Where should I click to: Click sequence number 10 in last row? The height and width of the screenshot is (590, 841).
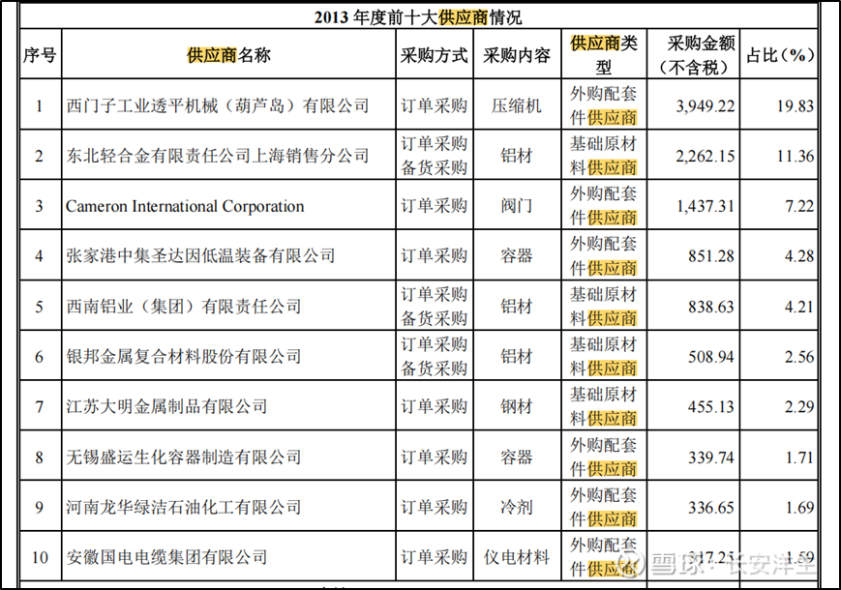pyautogui.click(x=40, y=557)
